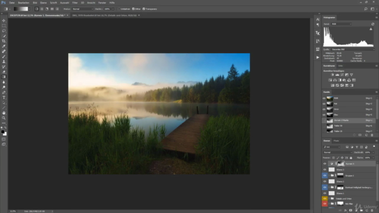The image size is (379, 213).
Task: Click the Color Balance adjustment icon
Action: (335, 80)
